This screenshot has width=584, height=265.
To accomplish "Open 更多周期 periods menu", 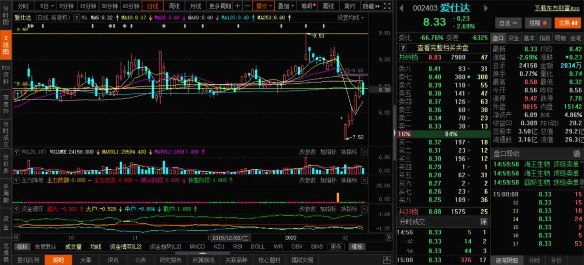I will point(220,6).
